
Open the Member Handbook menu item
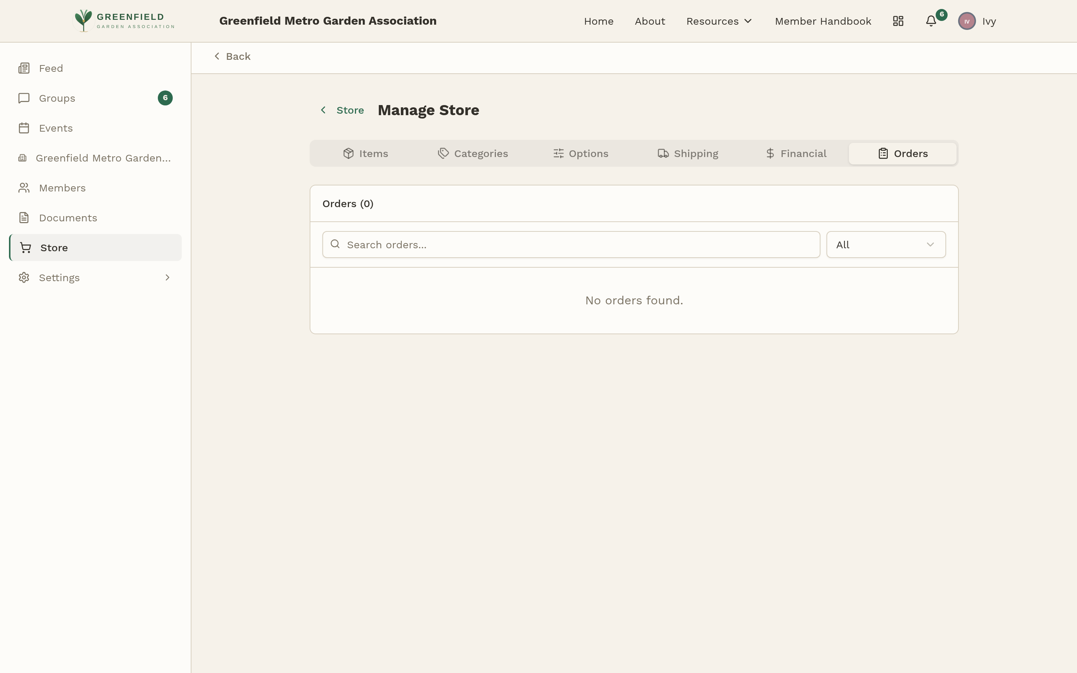click(823, 21)
